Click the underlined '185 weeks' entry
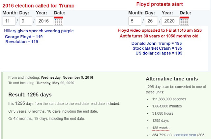Screen dimensions: 211x139 click(x=161, y=128)
